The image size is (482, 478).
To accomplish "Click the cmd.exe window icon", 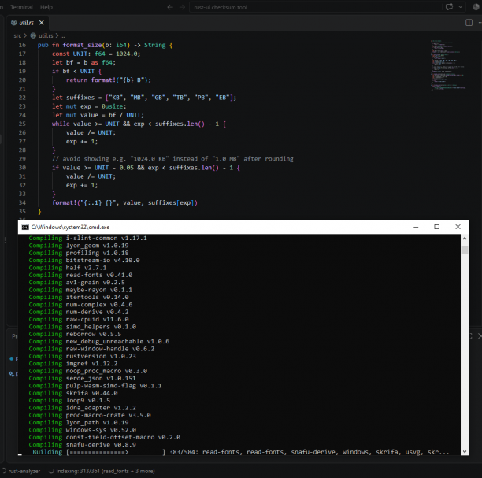I will [x=25, y=227].
